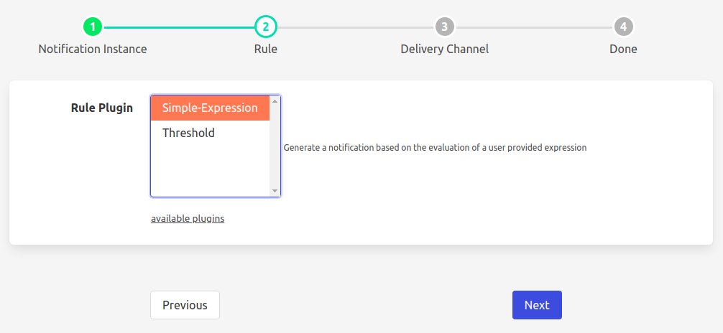Proceed with the Next button
Screen dimensions: 723x333
pyautogui.click(x=537, y=305)
